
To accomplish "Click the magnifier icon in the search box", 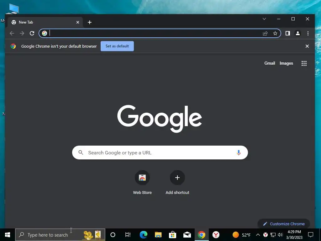I will tap(81, 153).
